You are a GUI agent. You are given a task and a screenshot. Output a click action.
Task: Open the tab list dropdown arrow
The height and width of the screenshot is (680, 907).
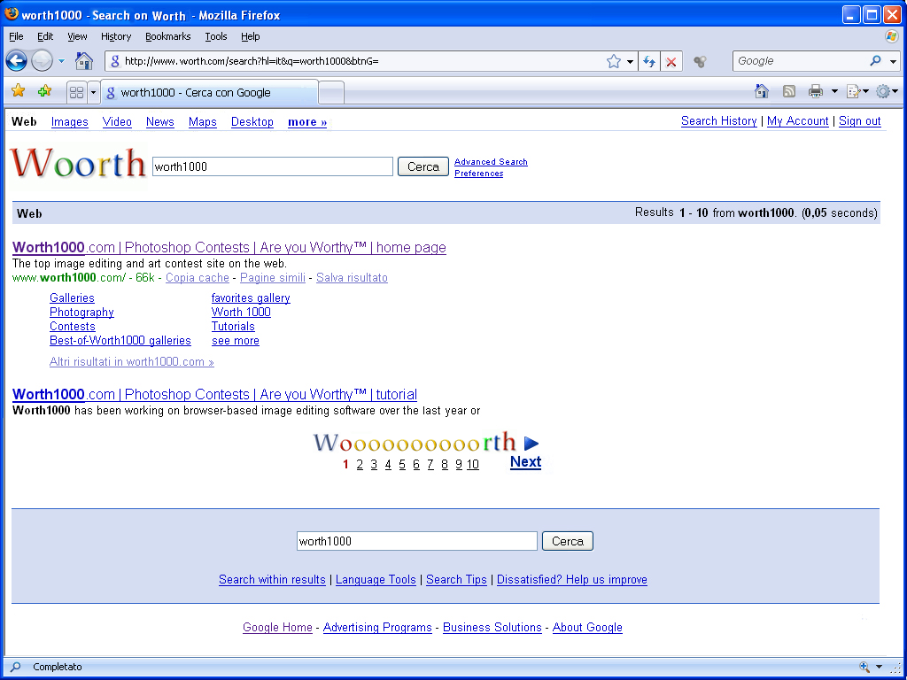click(x=93, y=92)
